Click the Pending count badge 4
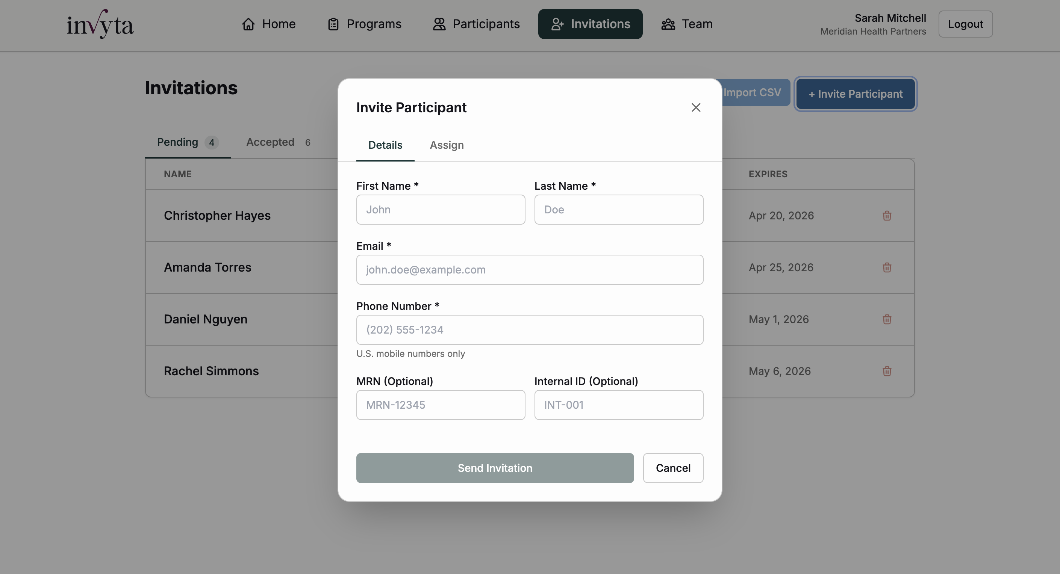This screenshot has height=574, width=1060. tap(212, 142)
